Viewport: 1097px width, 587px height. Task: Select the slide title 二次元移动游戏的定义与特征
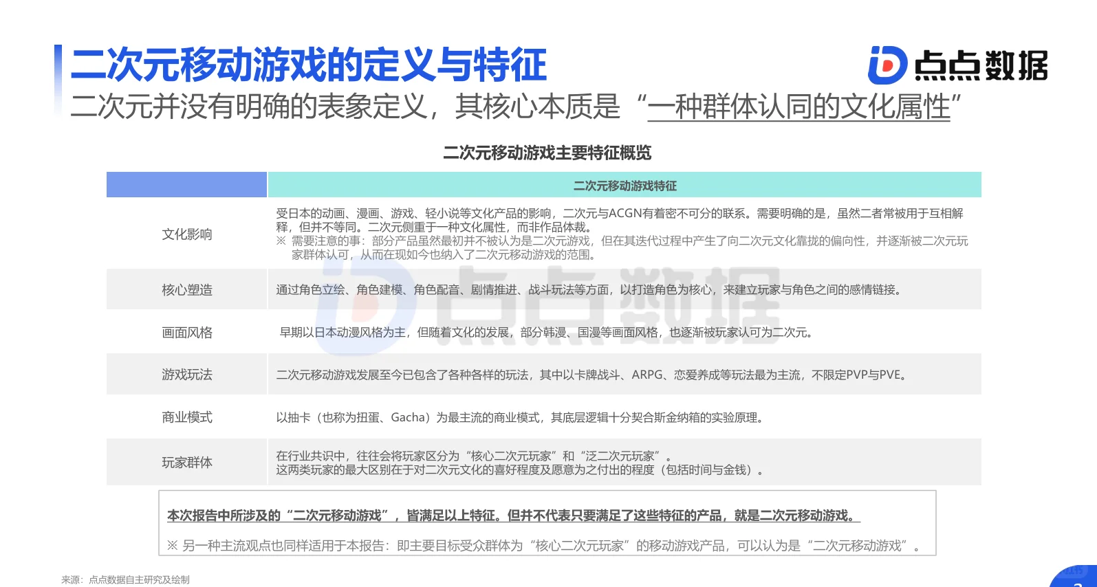coord(309,65)
